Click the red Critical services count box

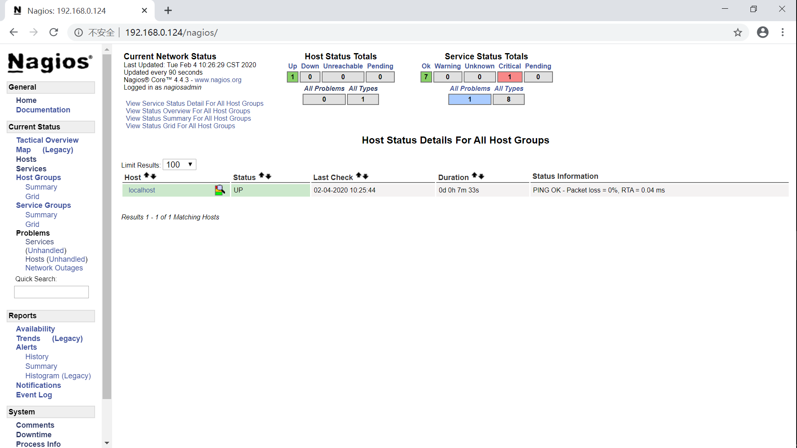click(509, 77)
